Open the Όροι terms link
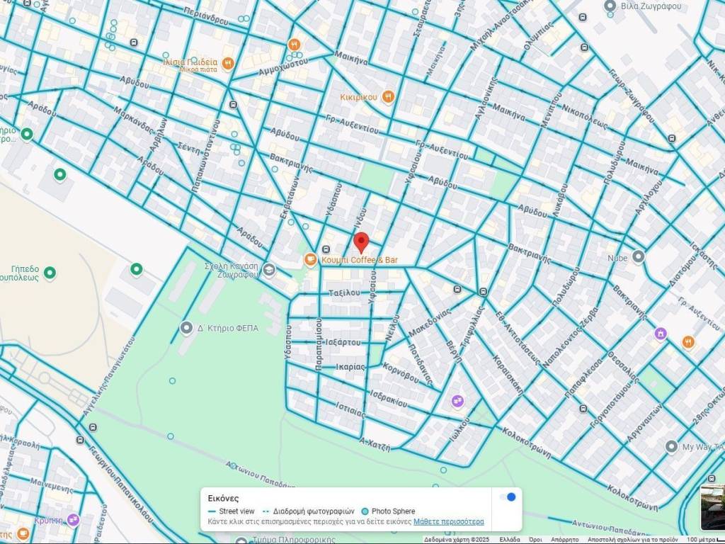The image size is (725, 544). pos(535,540)
